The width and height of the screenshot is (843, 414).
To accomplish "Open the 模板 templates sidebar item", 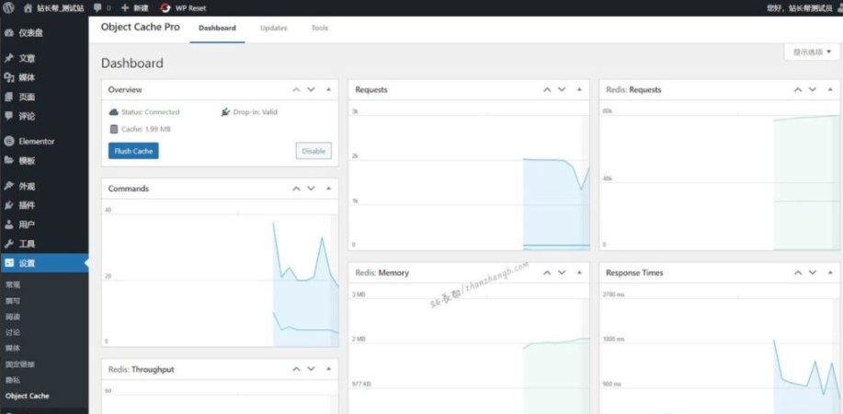I will coord(44,160).
